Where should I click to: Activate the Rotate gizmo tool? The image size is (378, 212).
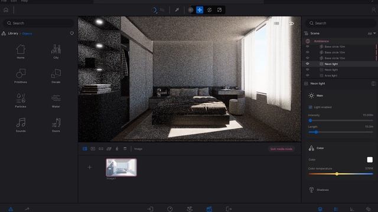click(210, 10)
